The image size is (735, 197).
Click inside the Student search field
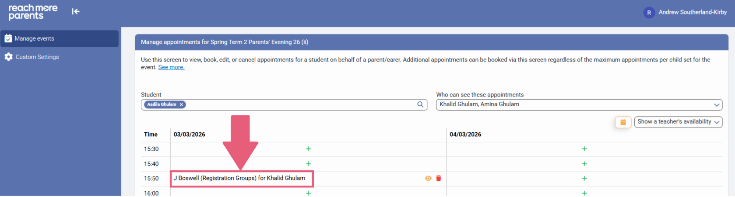[298, 105]
